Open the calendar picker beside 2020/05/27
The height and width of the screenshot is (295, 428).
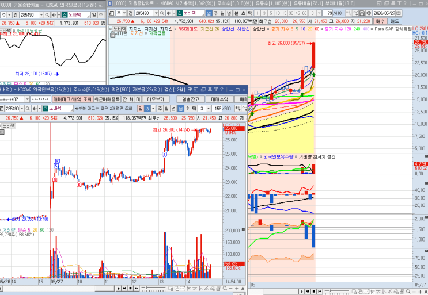(399, 13)
